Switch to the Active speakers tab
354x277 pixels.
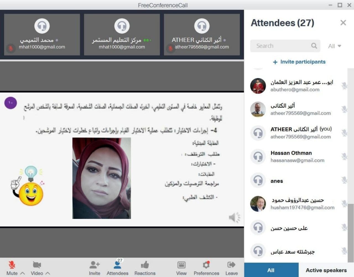click(326, 270)
